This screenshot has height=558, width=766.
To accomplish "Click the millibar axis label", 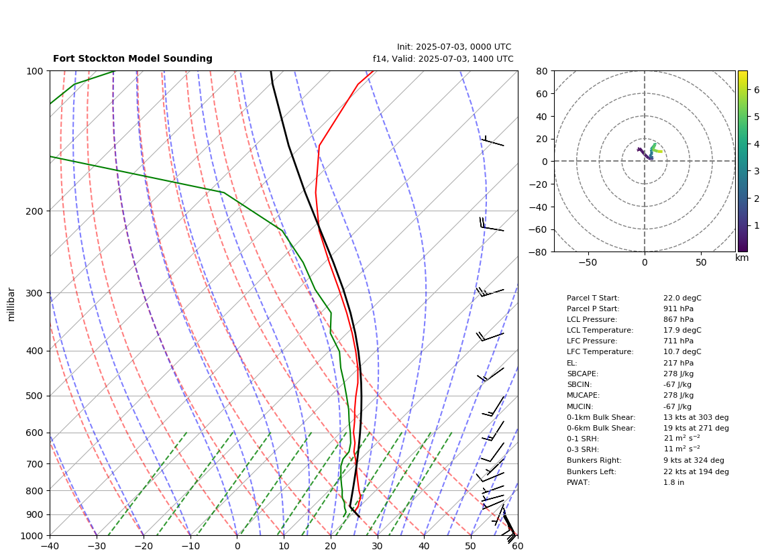I will click(x=11, y=304).
